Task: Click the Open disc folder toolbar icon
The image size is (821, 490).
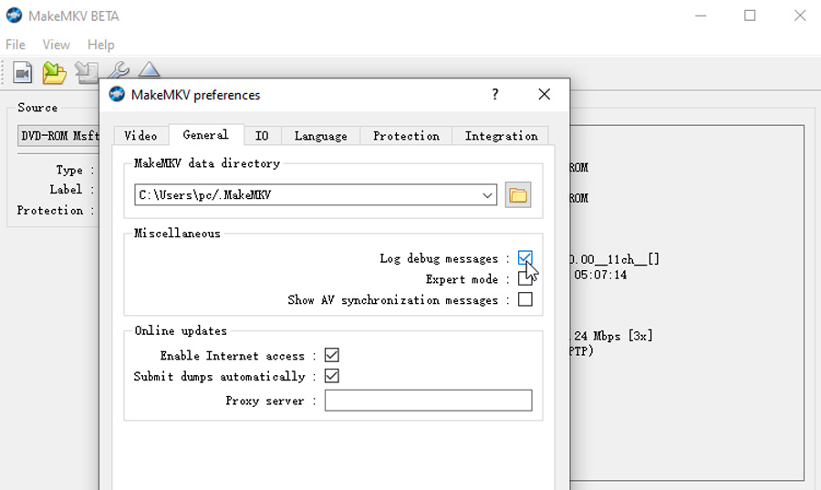Action: (55, 72)
